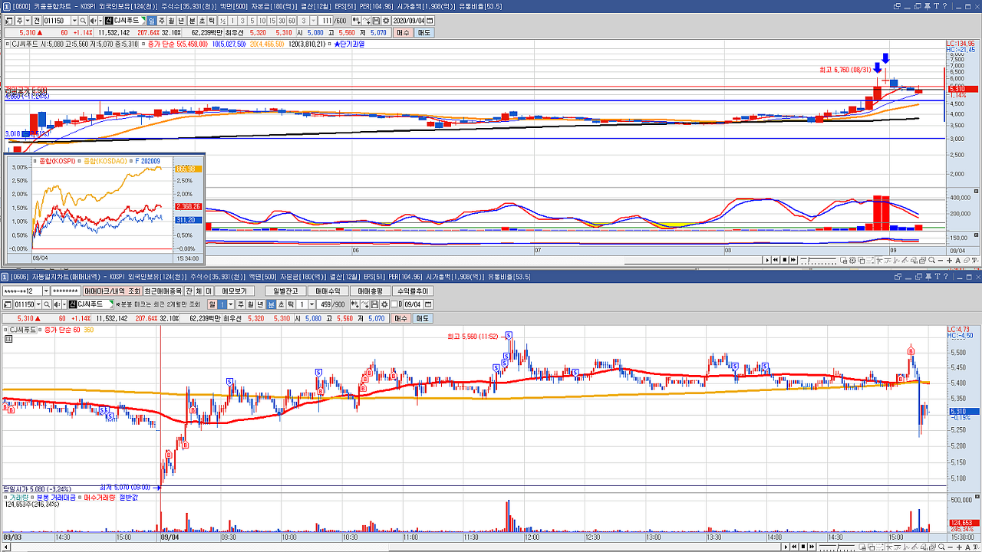Zoom out bottom chart with the minus icon
The width and height of the screenshot is (982, 552).
tap(951, 547)
